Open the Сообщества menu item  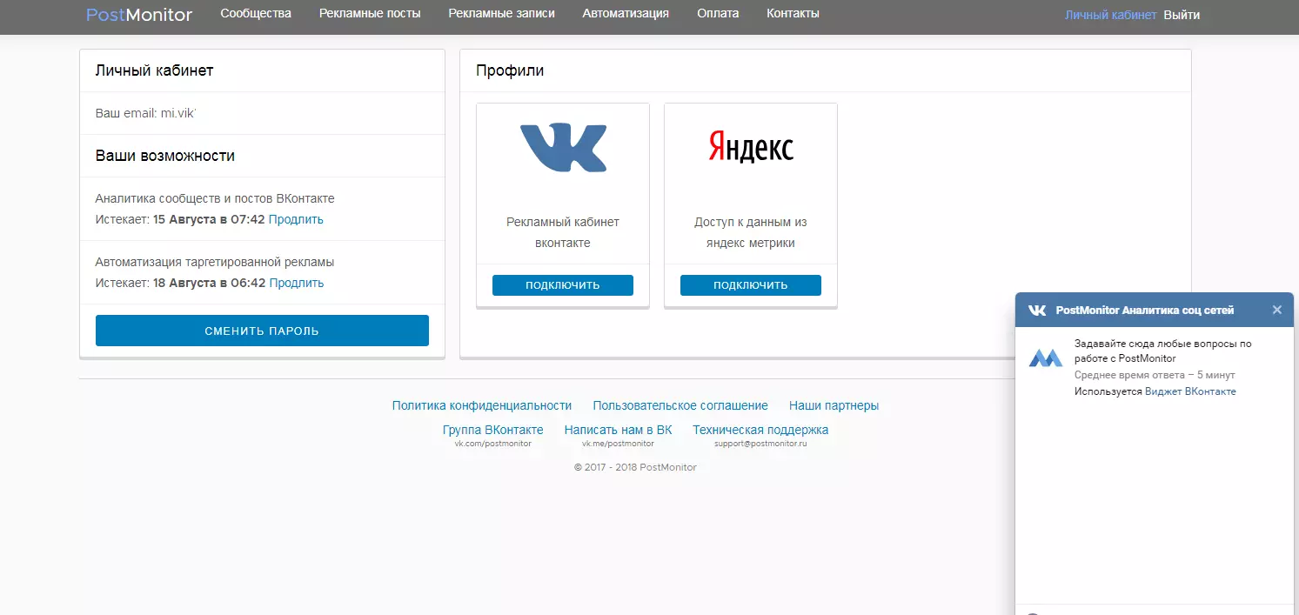click(256, 13)
